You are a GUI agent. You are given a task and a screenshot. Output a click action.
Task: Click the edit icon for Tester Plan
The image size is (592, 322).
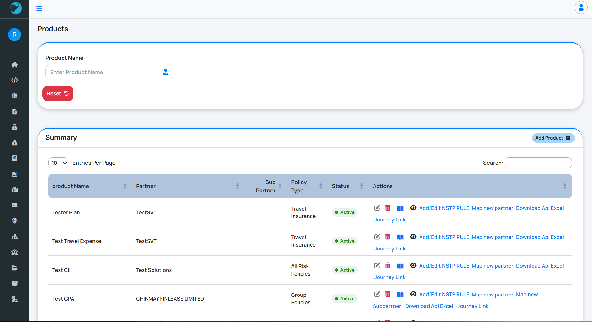377,208
